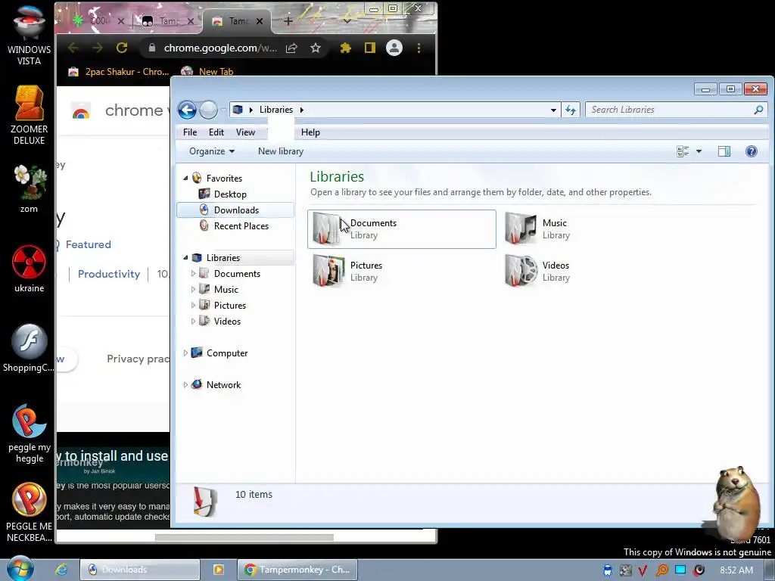Click the change view icon in Explorer toolbar
Viewport: 775px width, 581px height.
click(x=683, y=151)
